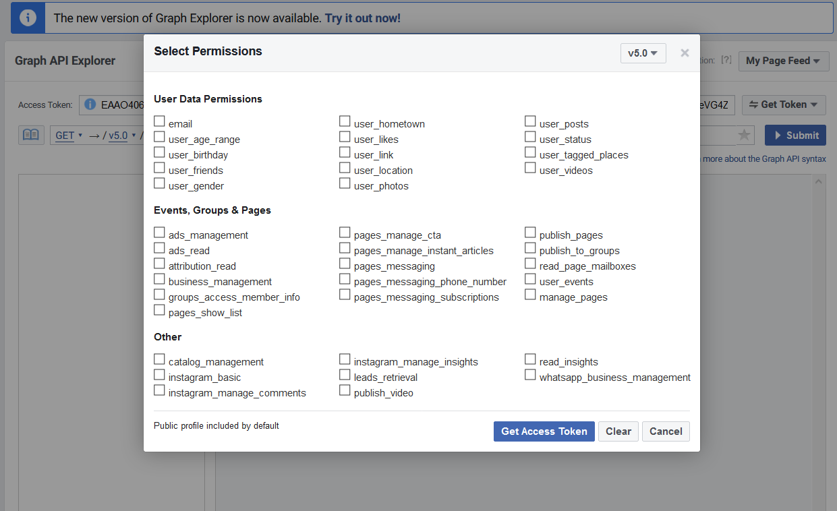This screenshot has height=511, width=837.
Task: Enable the user_photos permission
Action: [345, 183]
